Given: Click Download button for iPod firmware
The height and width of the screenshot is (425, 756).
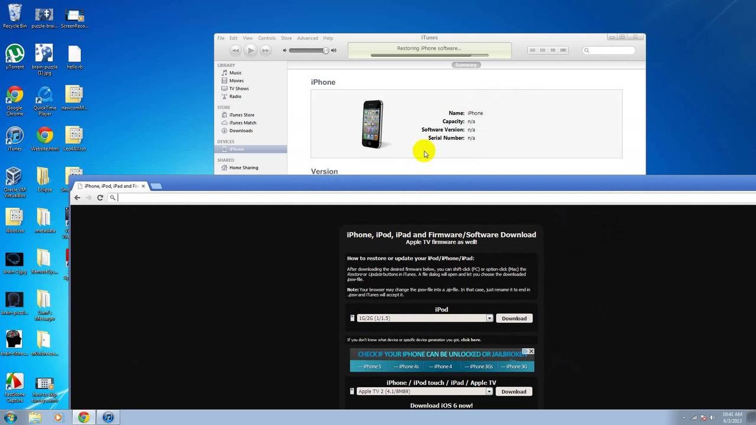Looking at the screenshot, I should pos(514,318).
